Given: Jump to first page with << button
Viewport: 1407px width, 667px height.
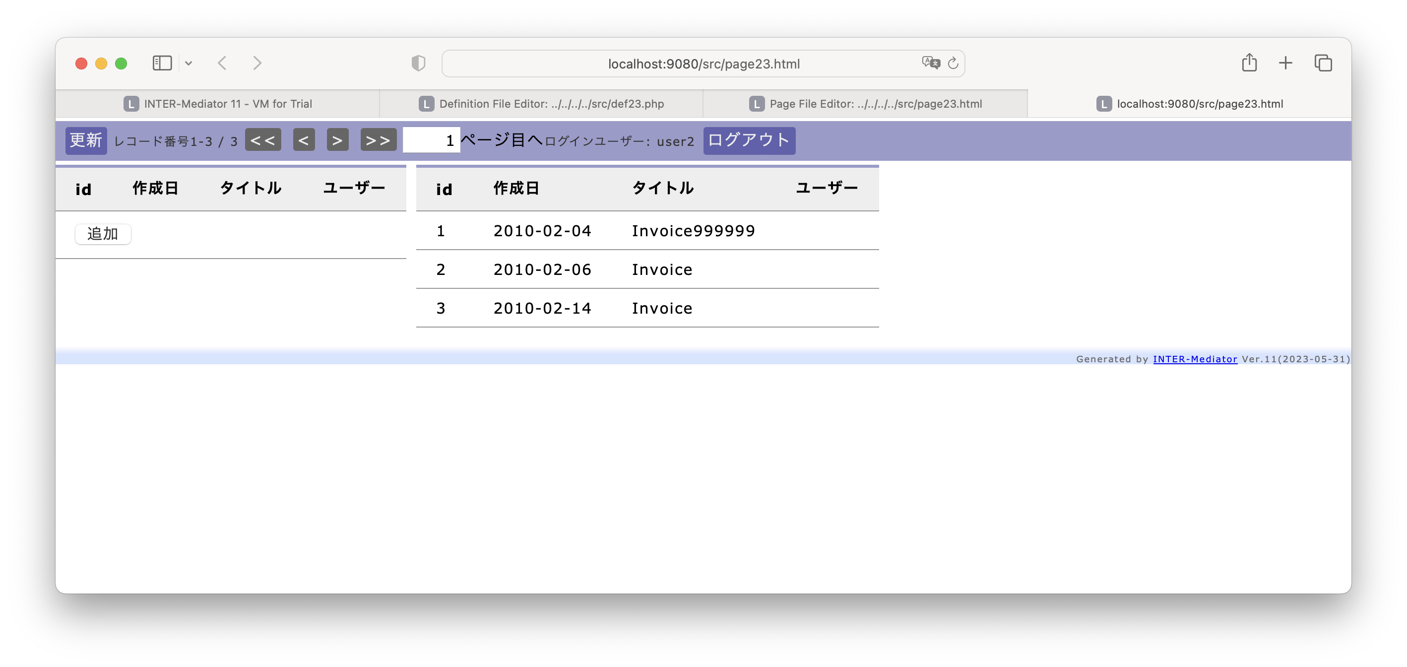Looking at the screenshot, I should pos(263,140).
